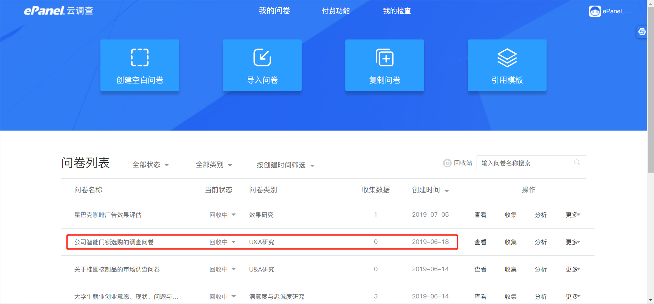This screenshot has height=304, width=654.
Task: Expand the 全部类别 filter dropdown
Action: tap(214, 165)
